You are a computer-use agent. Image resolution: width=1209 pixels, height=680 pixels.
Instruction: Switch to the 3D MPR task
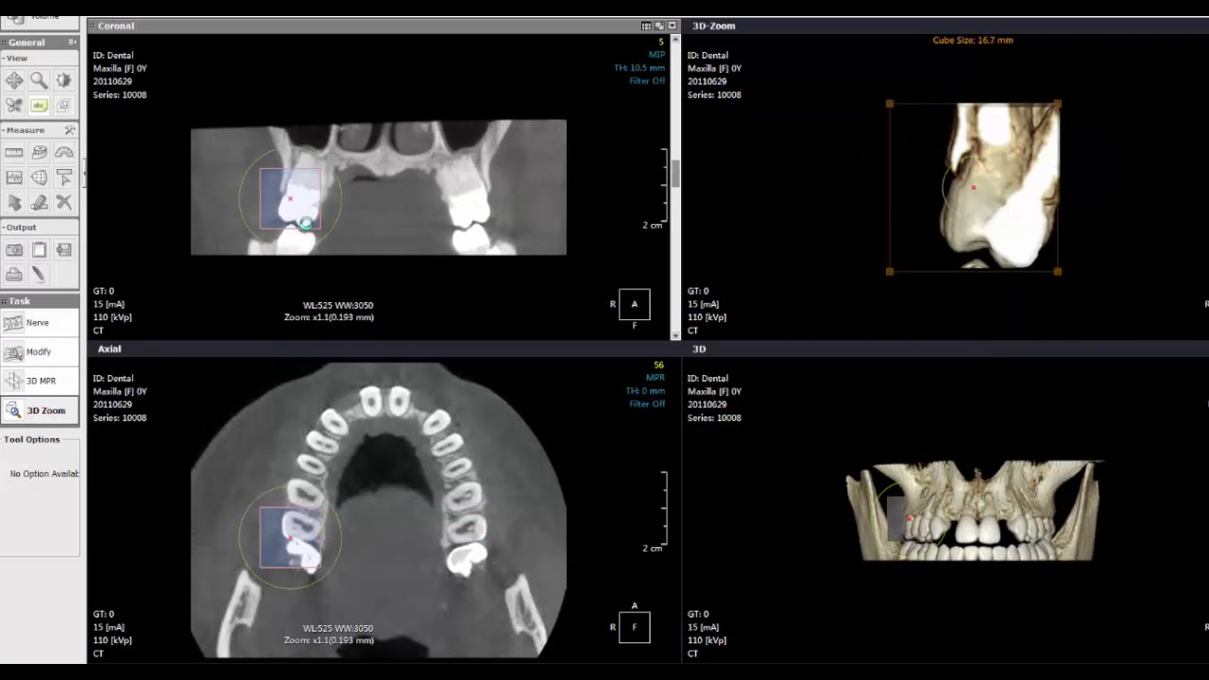40,382
